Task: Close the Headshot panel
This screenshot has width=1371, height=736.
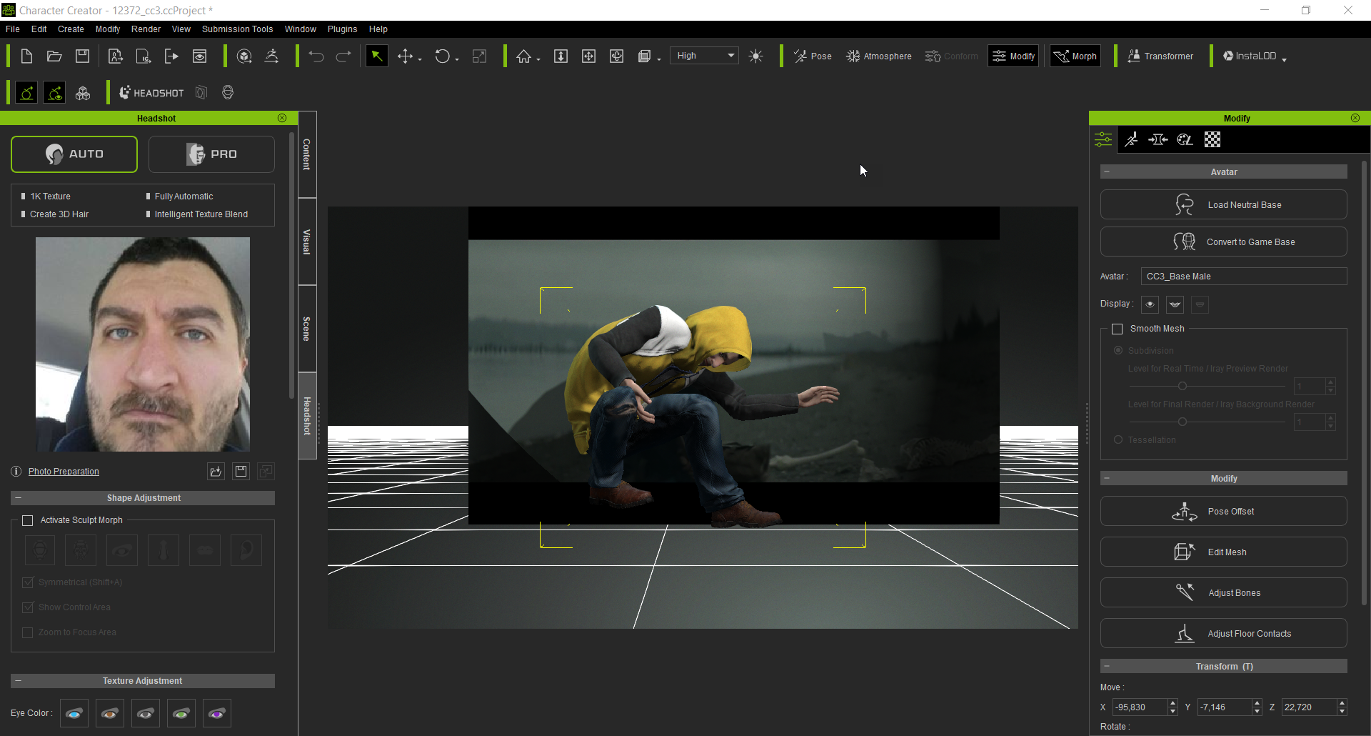Action: (282, 118)
